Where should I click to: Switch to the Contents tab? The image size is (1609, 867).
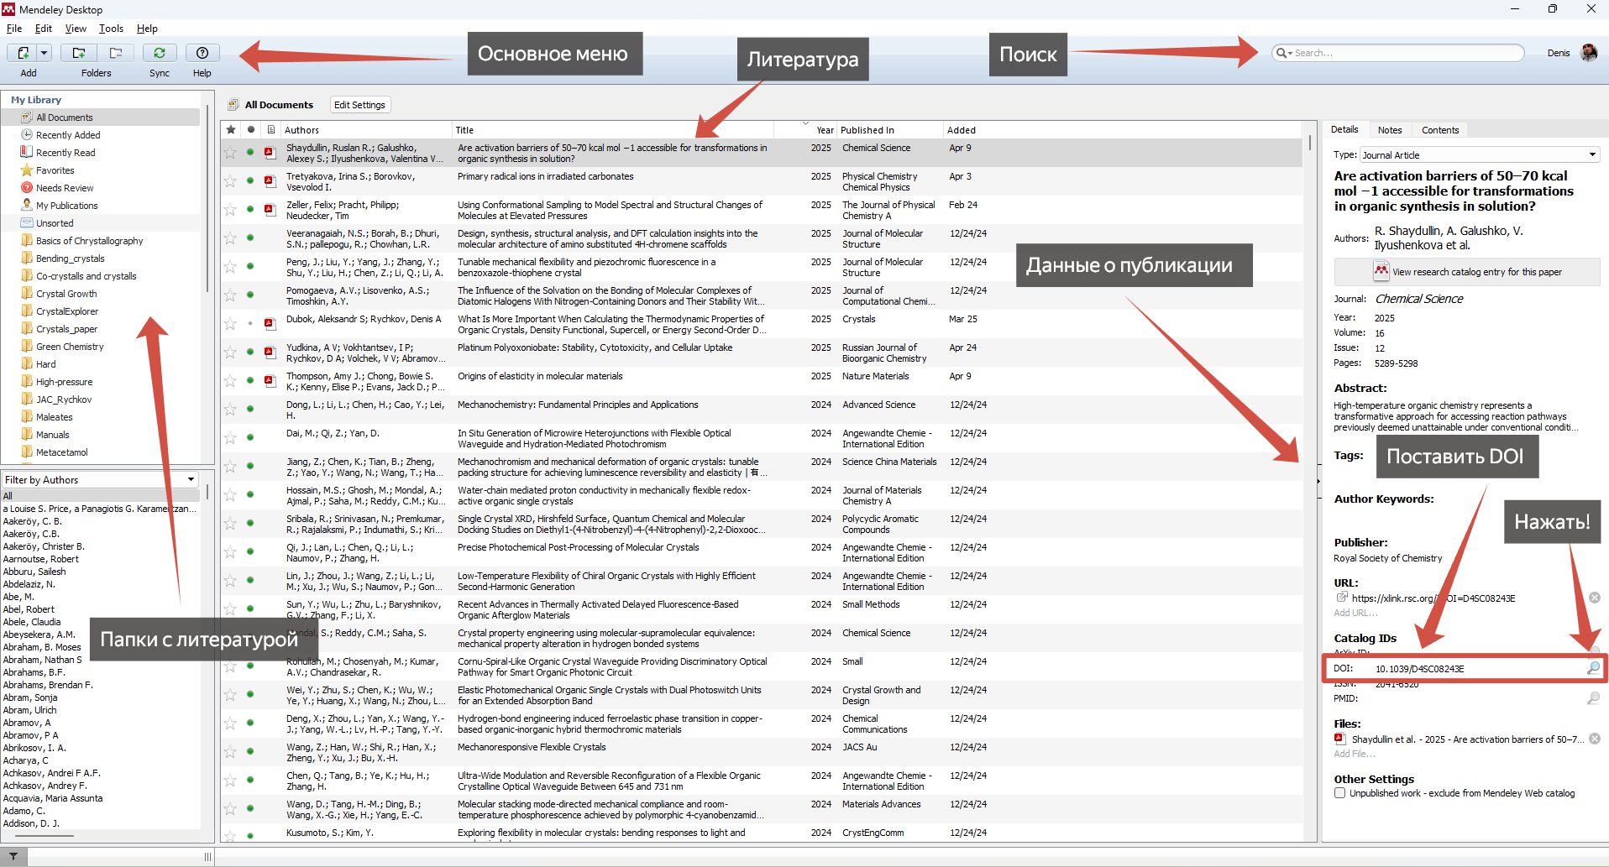[1440, 130]
